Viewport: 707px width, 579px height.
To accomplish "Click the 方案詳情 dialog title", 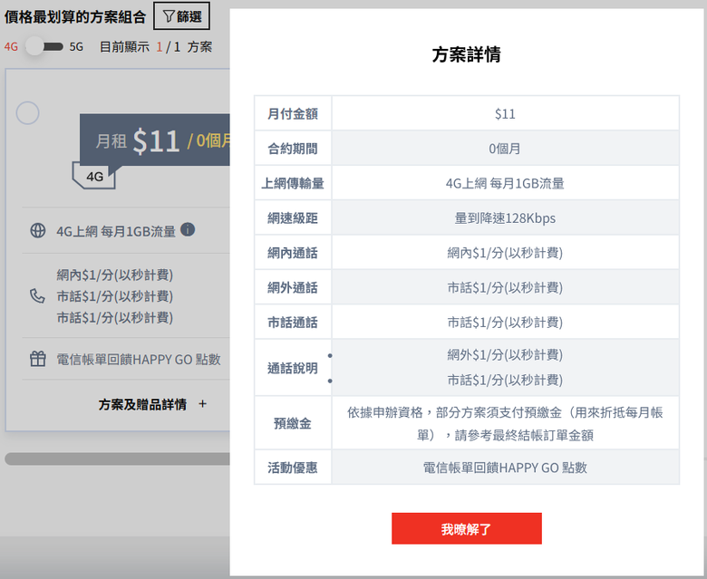I will click(466, 54).
